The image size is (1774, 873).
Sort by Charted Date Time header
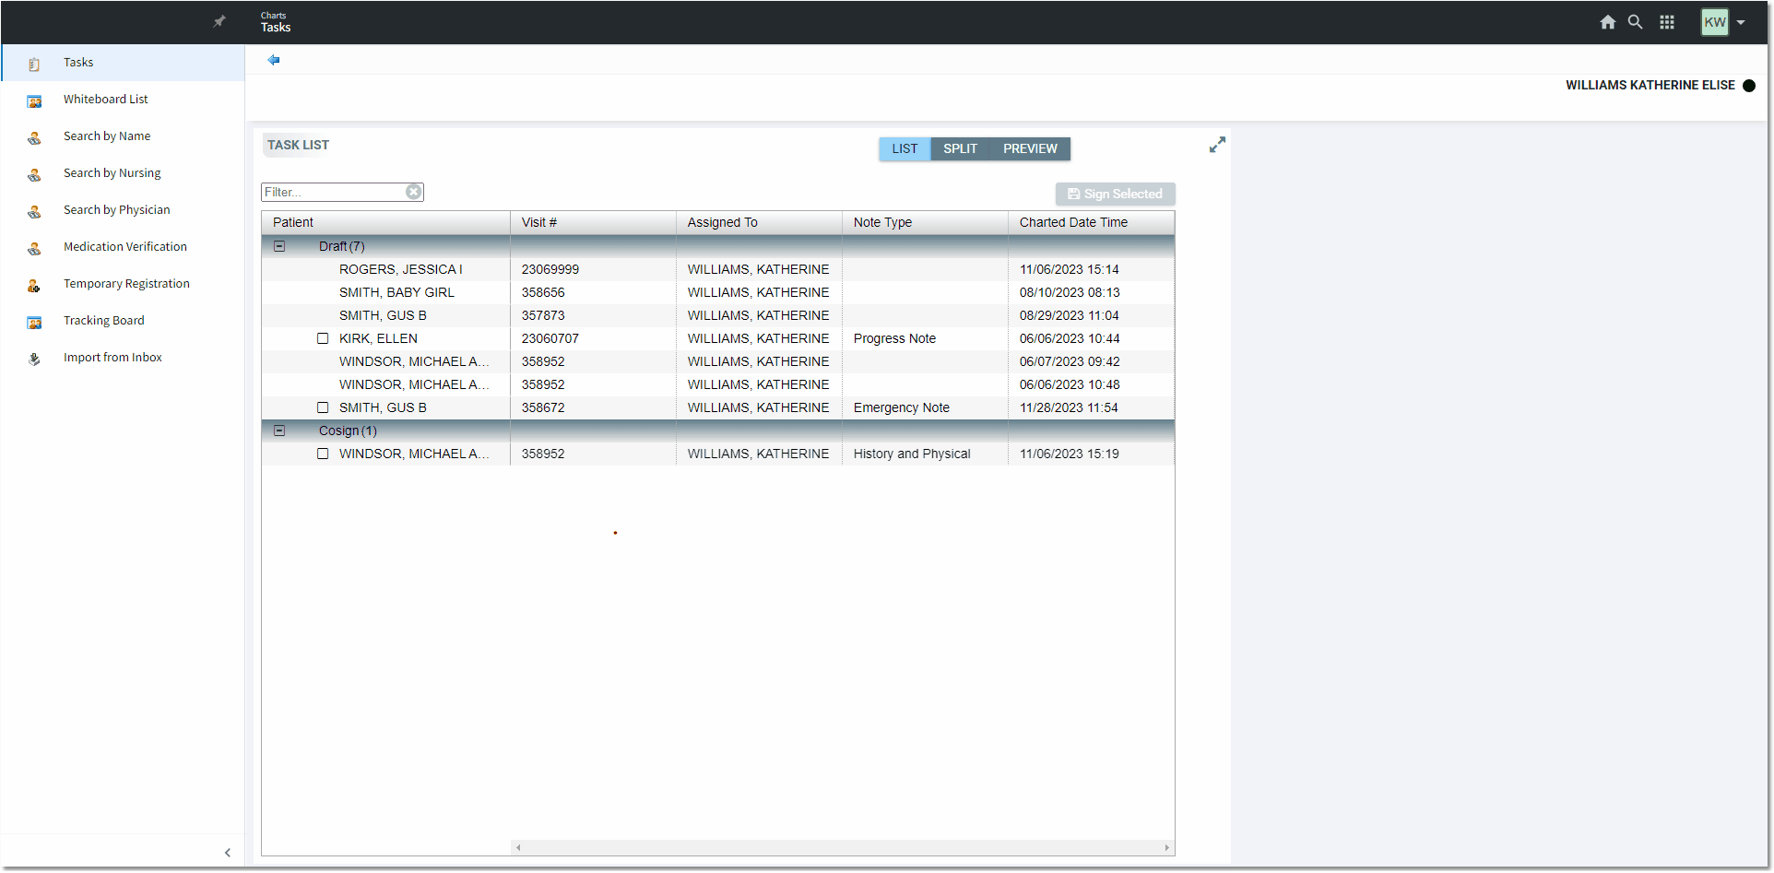(1091, 222)
